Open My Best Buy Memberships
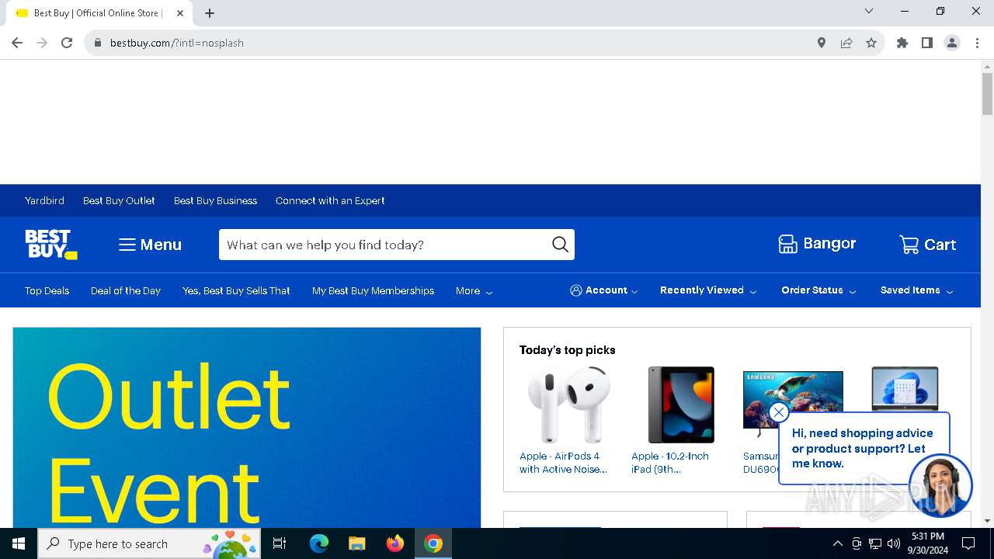 tap(373, 290)
